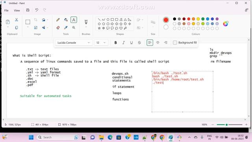
Task: Click the Undo arrow
Action: 37,10
